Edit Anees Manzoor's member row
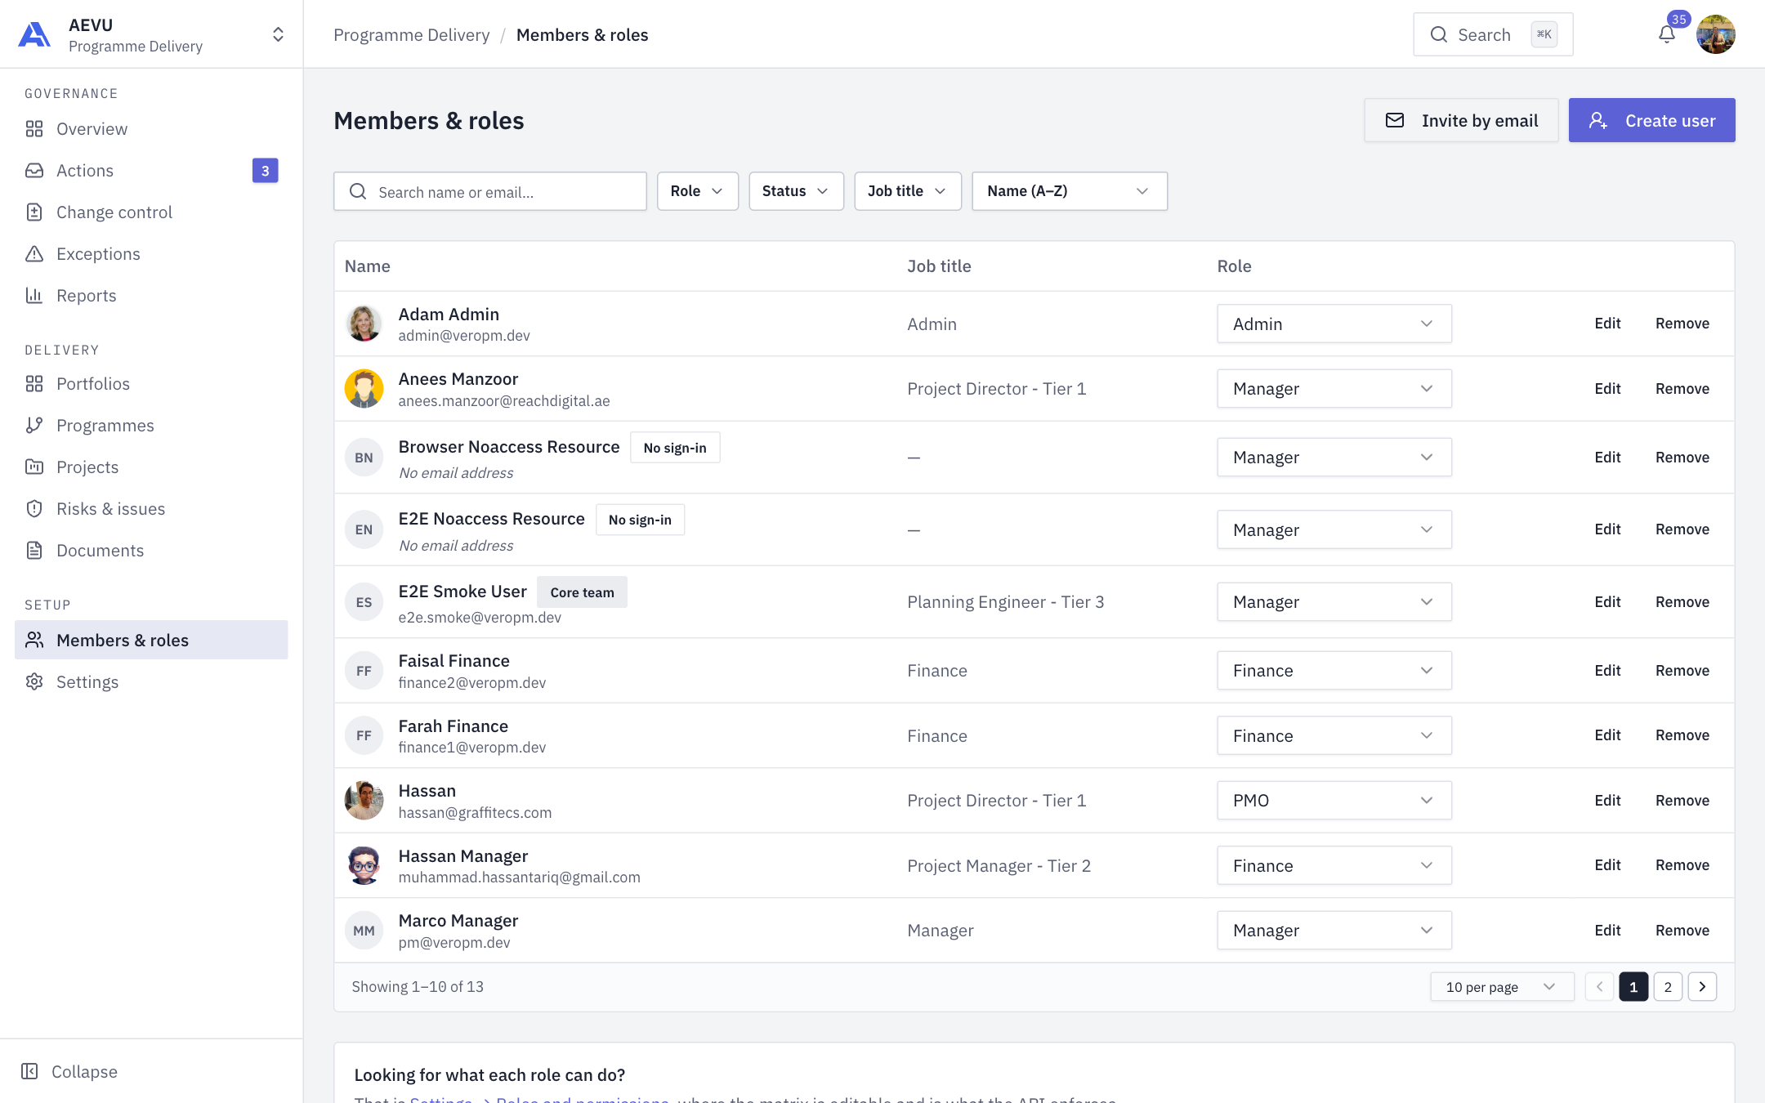The image size is (1765, 1103). pos(1607,389)
